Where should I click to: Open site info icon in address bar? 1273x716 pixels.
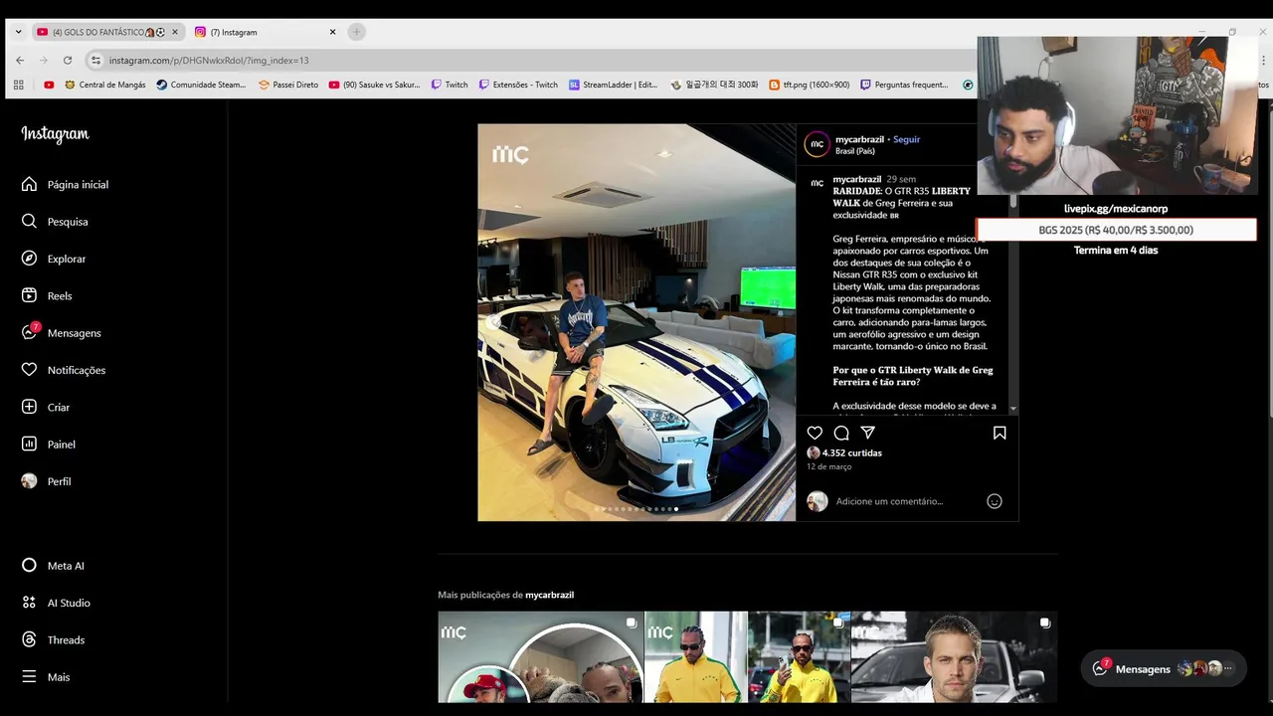coord(95,61)
